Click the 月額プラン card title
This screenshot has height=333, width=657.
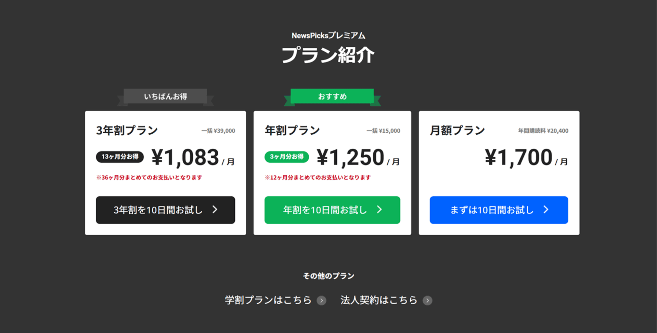tap(457, 130)
